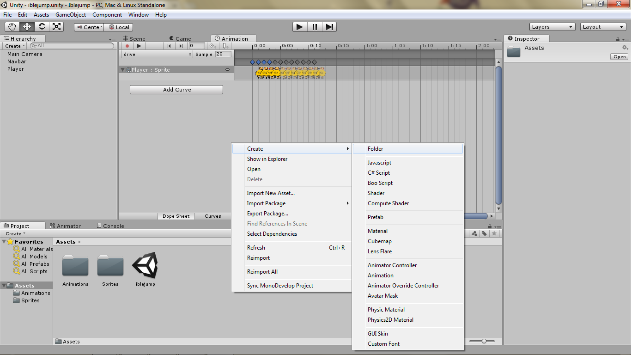Screen dimensions: 631x355
Task: Enable animation recording mode
Action: pyautogui.click(x=127, y=46)
